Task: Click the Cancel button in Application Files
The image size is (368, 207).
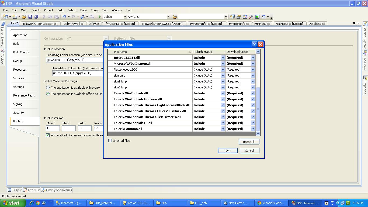Action: pos(249,151)
